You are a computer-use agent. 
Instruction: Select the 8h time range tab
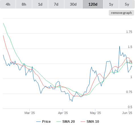pos(24,4)
